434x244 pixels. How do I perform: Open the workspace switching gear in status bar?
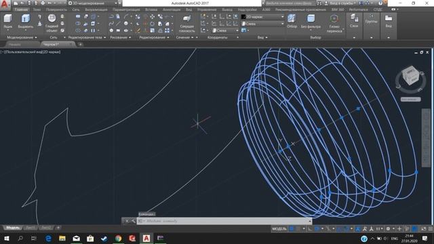(x=389, y=229)
